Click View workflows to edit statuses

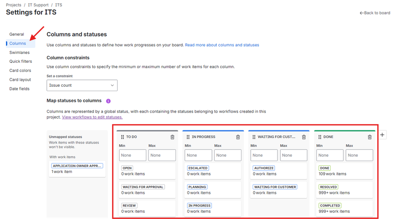click(x=92, y=117)
